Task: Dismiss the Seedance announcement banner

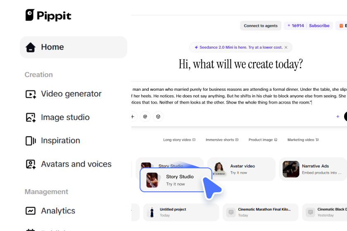Action: coord(286,47)
